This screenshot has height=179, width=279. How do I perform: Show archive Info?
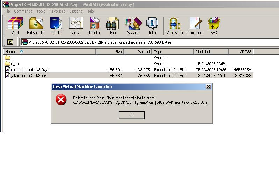152,26
